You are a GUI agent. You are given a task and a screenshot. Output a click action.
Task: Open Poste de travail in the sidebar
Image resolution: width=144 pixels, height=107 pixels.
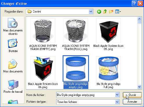click(x=13, y=86)
